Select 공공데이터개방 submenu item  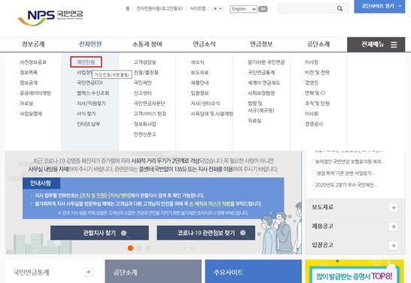(x=35, y=93)
